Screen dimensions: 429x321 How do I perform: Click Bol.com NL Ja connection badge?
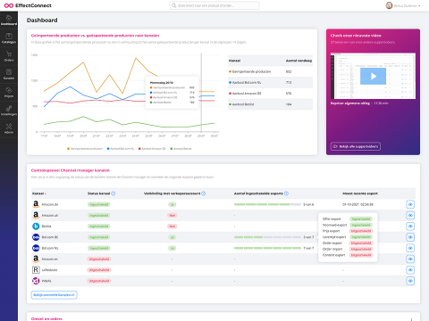[172, 248]
